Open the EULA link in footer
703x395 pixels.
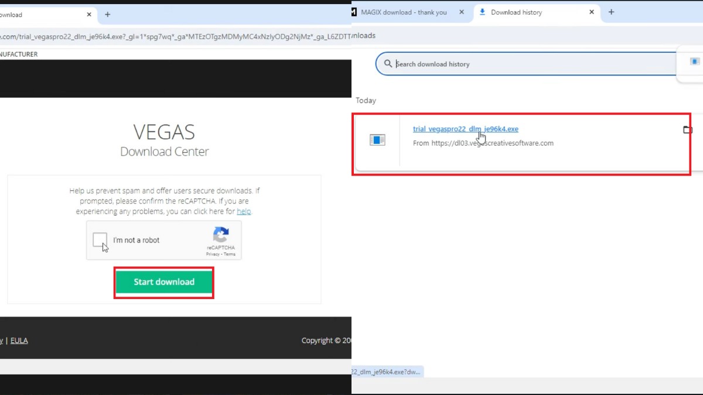point(19,341)
